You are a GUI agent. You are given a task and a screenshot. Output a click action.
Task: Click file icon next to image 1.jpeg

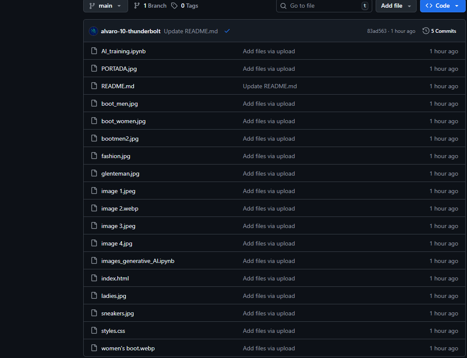(94, 191)
